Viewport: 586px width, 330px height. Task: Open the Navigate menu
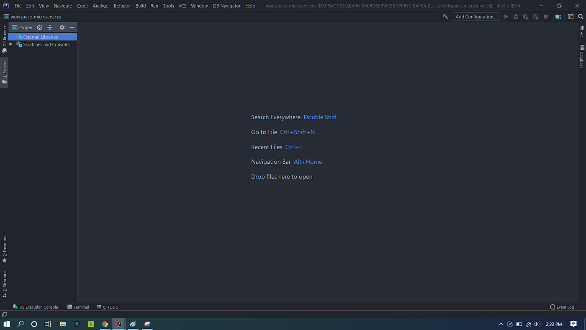(x=63, y=6)
